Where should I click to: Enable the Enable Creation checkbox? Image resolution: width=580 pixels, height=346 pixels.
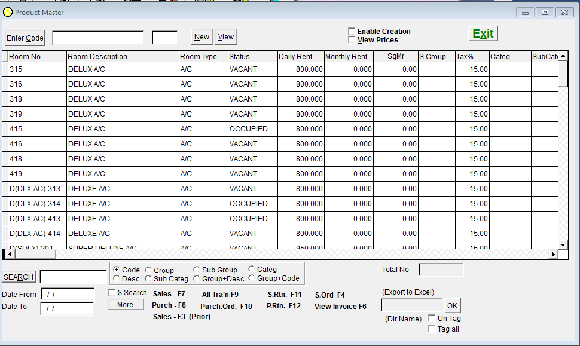(351, 31)
